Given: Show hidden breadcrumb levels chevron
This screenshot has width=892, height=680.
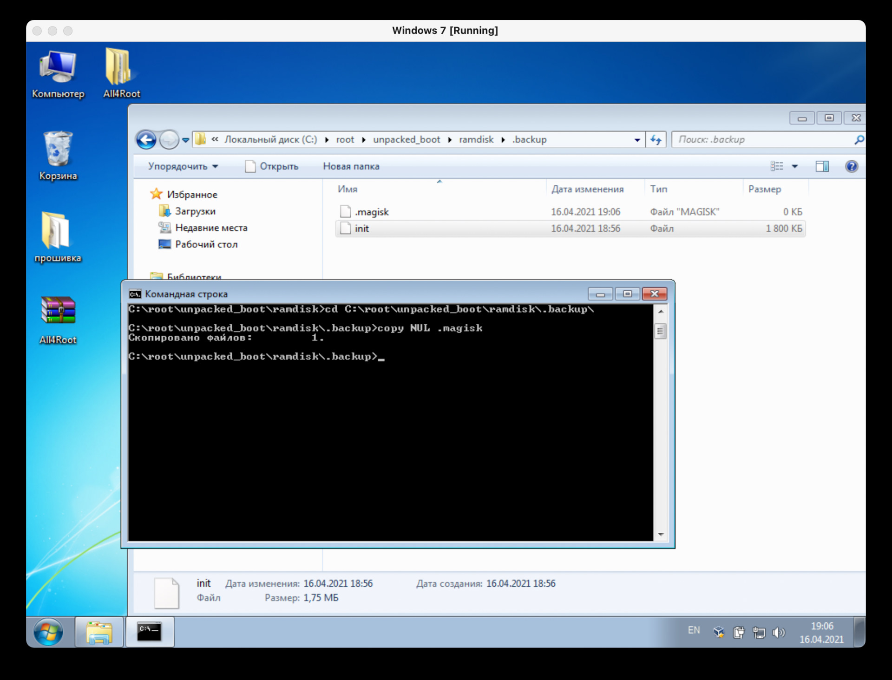Looking at the screenshot, I should click(x=215, y=139).
